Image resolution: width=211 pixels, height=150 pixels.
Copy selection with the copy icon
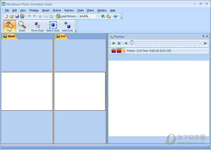pos(45,17)
